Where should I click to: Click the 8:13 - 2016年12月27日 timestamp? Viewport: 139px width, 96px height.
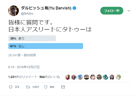[x=24, y=67]
